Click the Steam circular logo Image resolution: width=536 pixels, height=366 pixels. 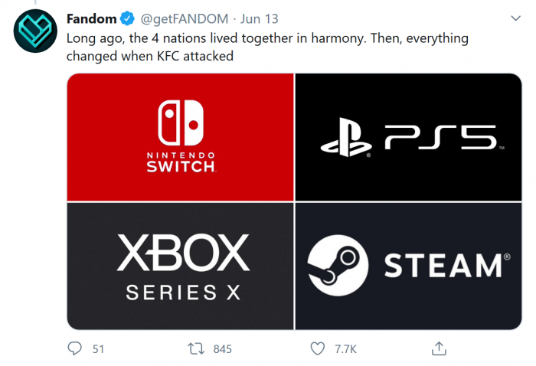335,267
